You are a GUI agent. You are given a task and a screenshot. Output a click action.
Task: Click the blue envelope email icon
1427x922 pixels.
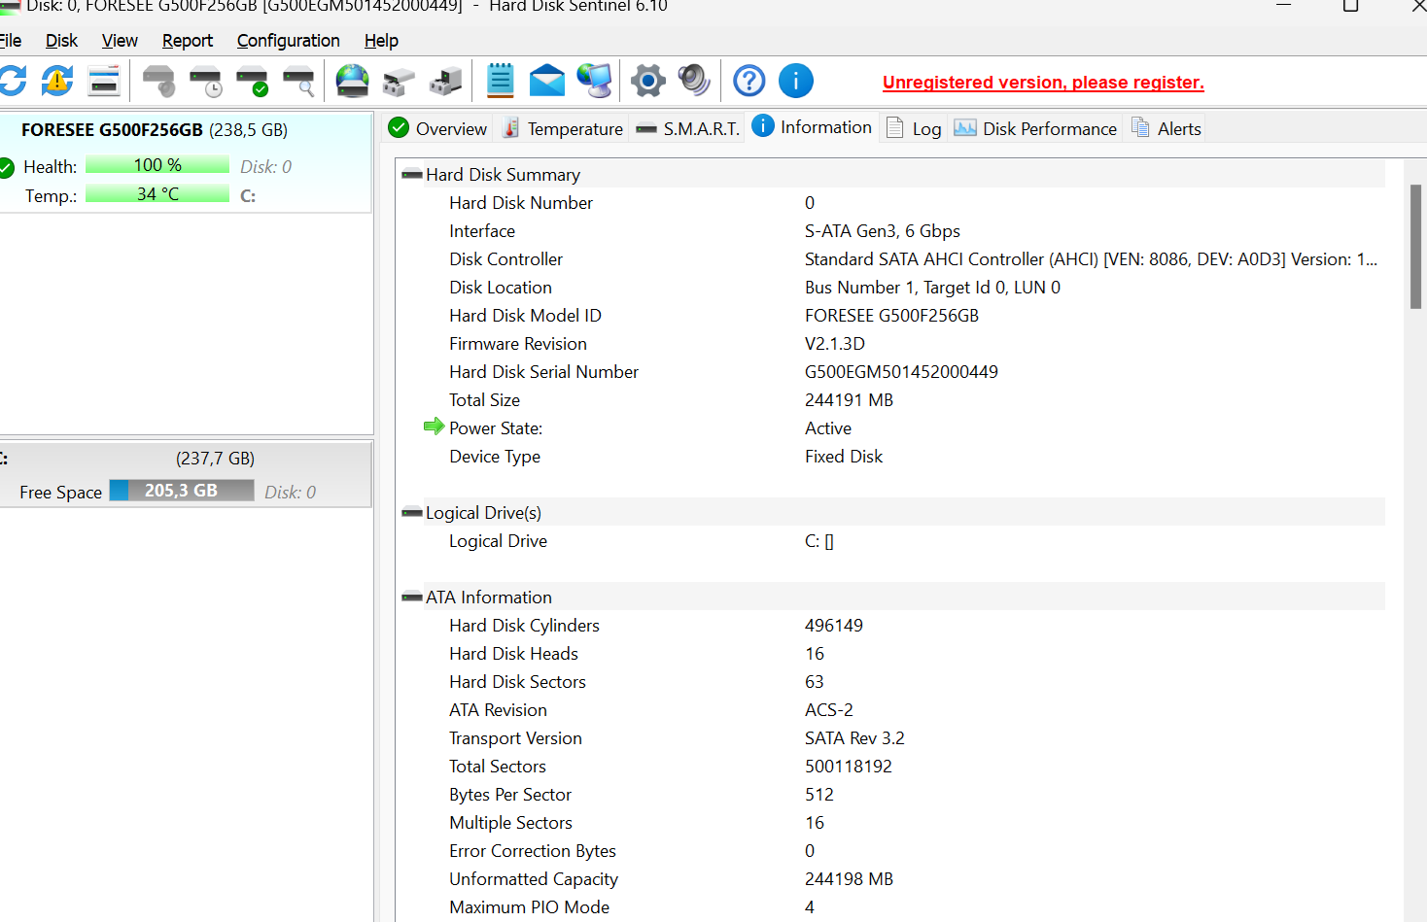click(547, 81)
